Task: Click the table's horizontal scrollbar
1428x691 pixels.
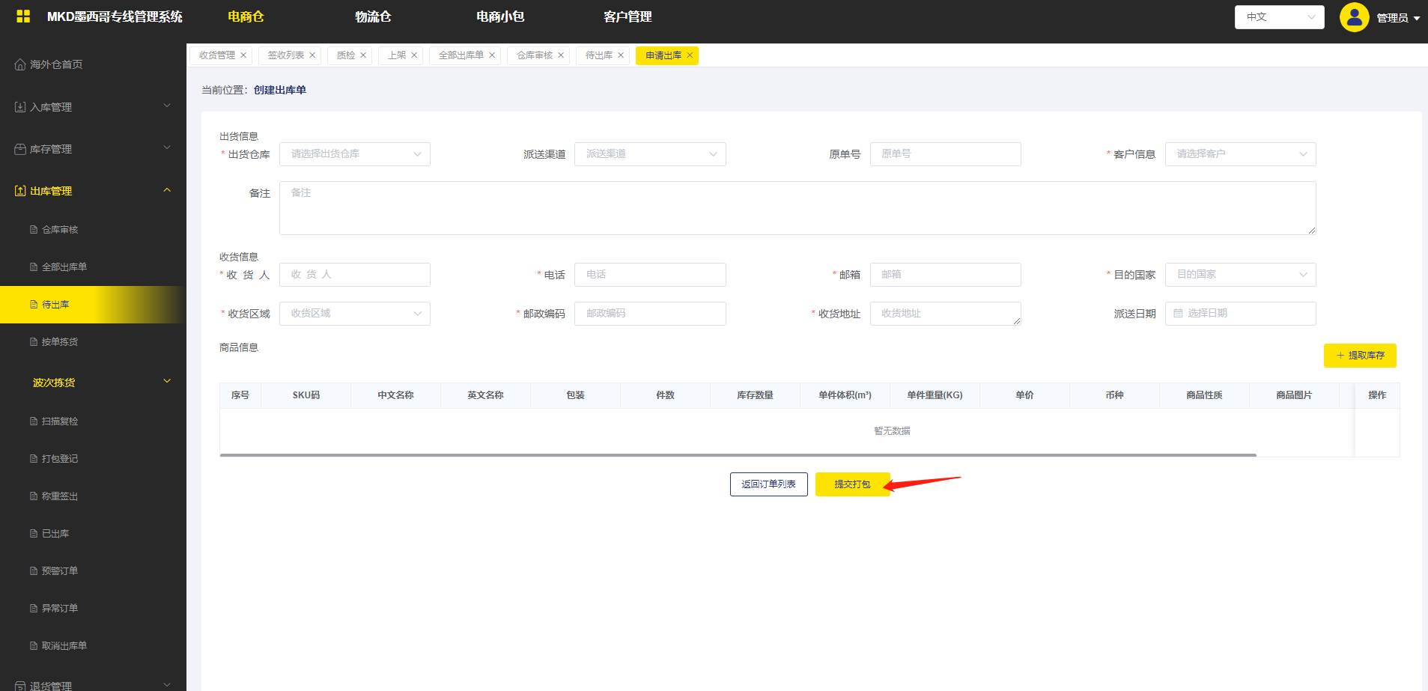Action: pyautogui.click(x=738, y=454)
